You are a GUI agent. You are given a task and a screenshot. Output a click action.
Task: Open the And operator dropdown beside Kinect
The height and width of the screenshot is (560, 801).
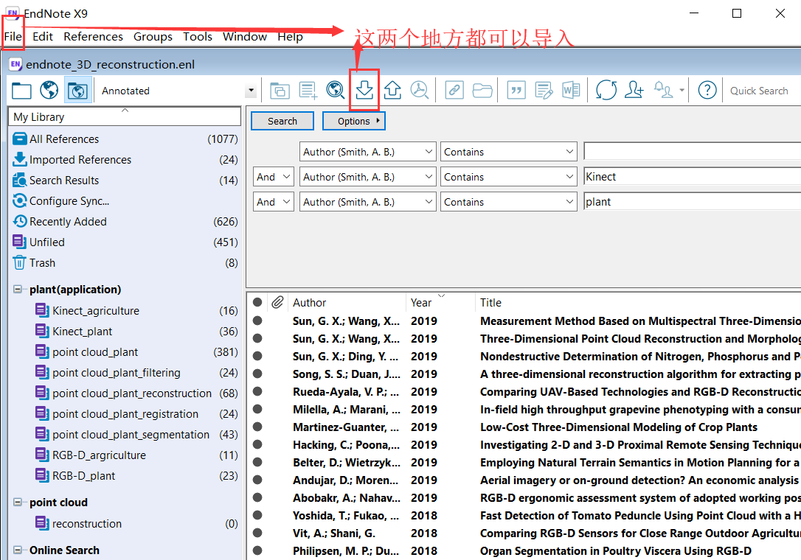coord(274,177)
